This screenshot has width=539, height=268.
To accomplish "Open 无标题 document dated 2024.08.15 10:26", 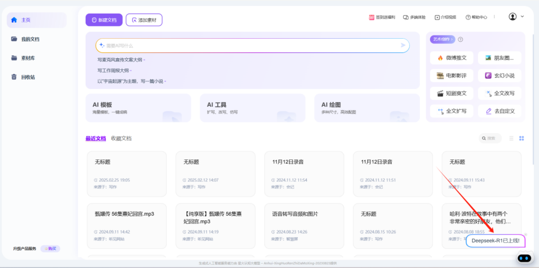I will tap(393, 226).
